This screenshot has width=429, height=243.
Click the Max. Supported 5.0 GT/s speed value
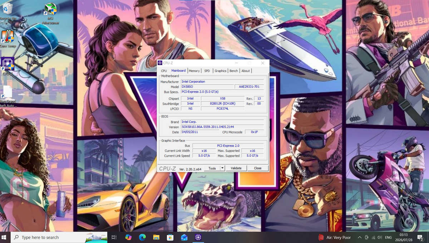click(x=252, y=155)
